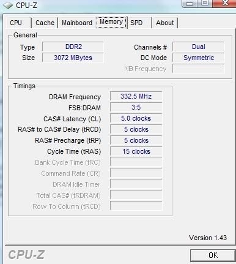Click the OK button
Screen dimensions: 236x264
click(x=213, y=255)
